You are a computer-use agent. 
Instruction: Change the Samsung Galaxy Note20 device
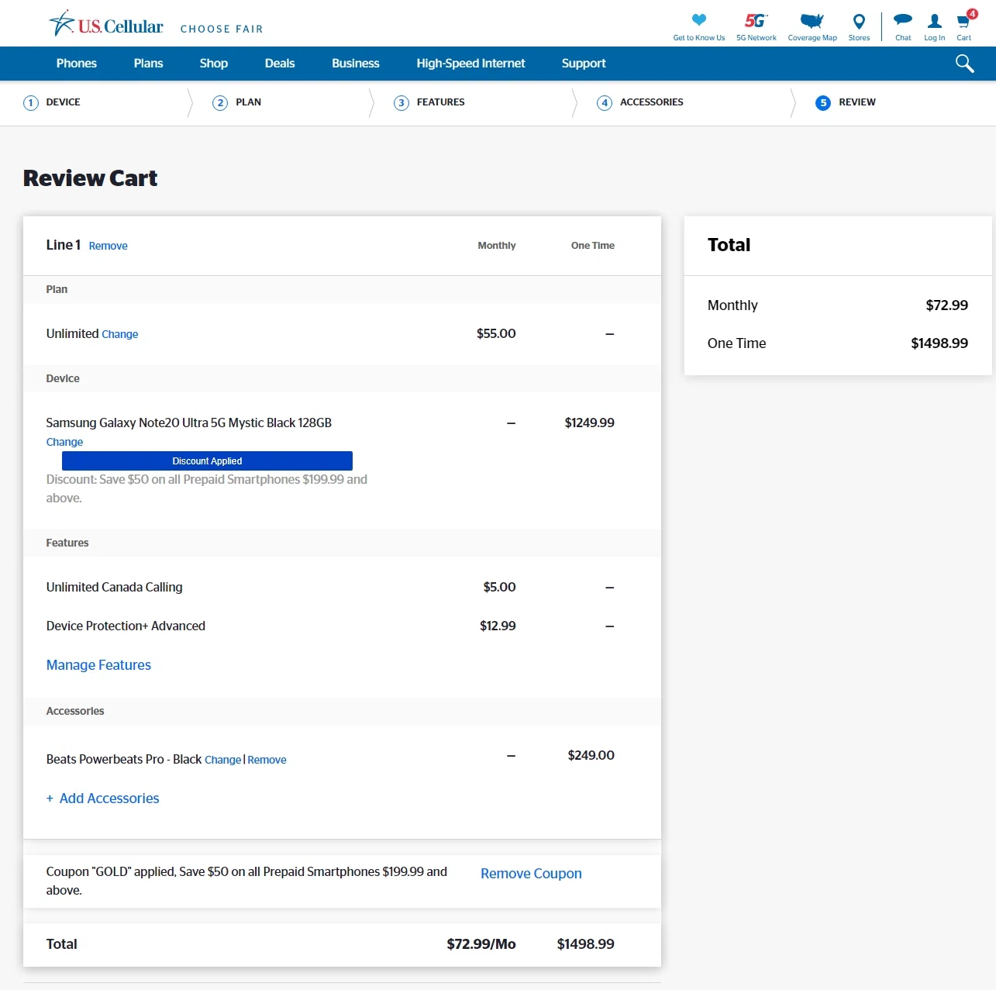click(64, 442)
